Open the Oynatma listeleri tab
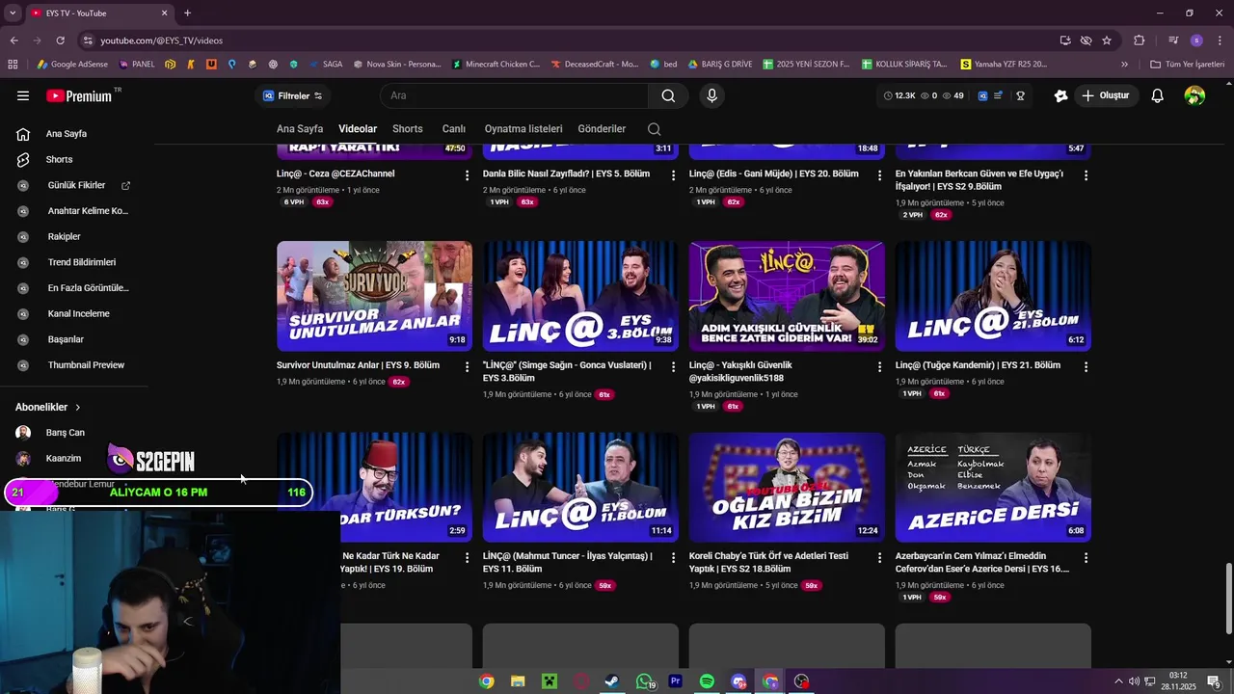 [523, 129]
